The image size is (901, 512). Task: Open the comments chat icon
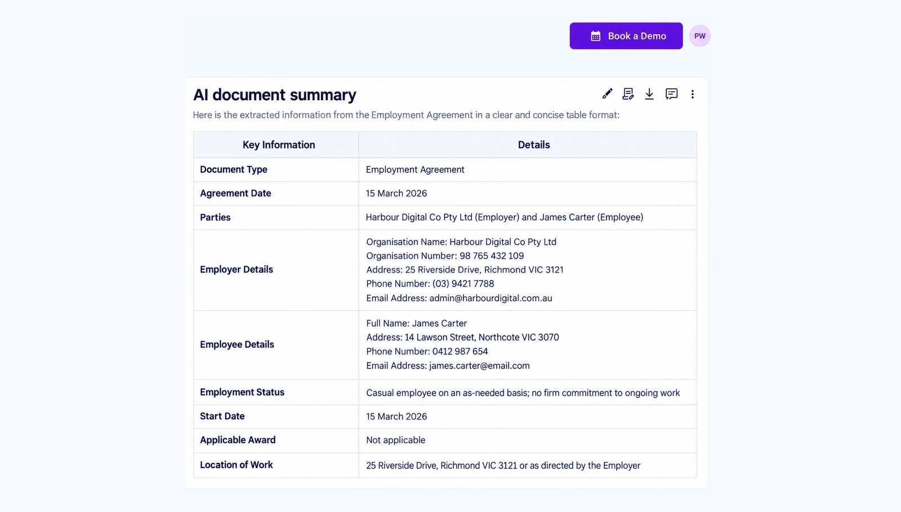671,94
